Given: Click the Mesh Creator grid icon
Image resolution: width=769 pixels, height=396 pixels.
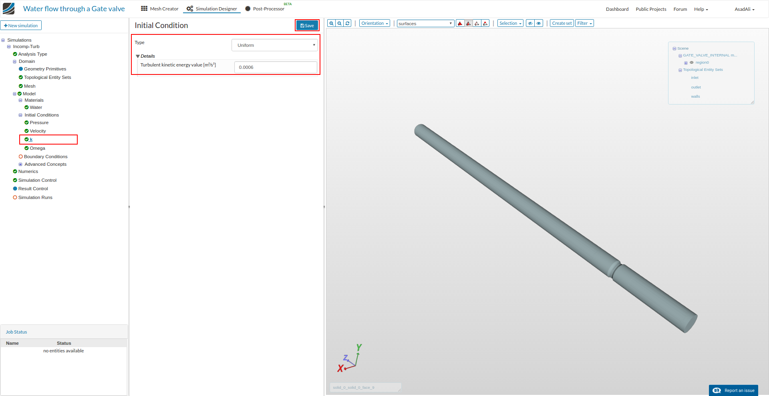Looking at the screenshot, I should click(x=144, y=8).
